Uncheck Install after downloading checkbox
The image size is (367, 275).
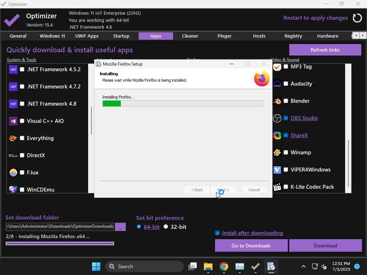click(x=218, y=233)
